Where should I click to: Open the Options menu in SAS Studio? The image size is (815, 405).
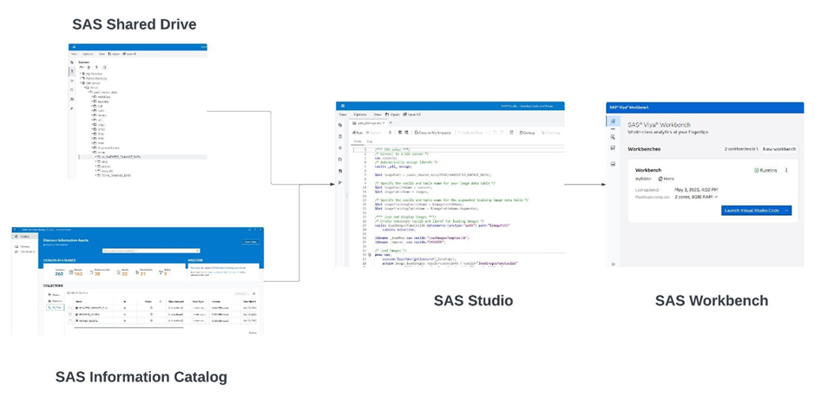tap(359, 114)
